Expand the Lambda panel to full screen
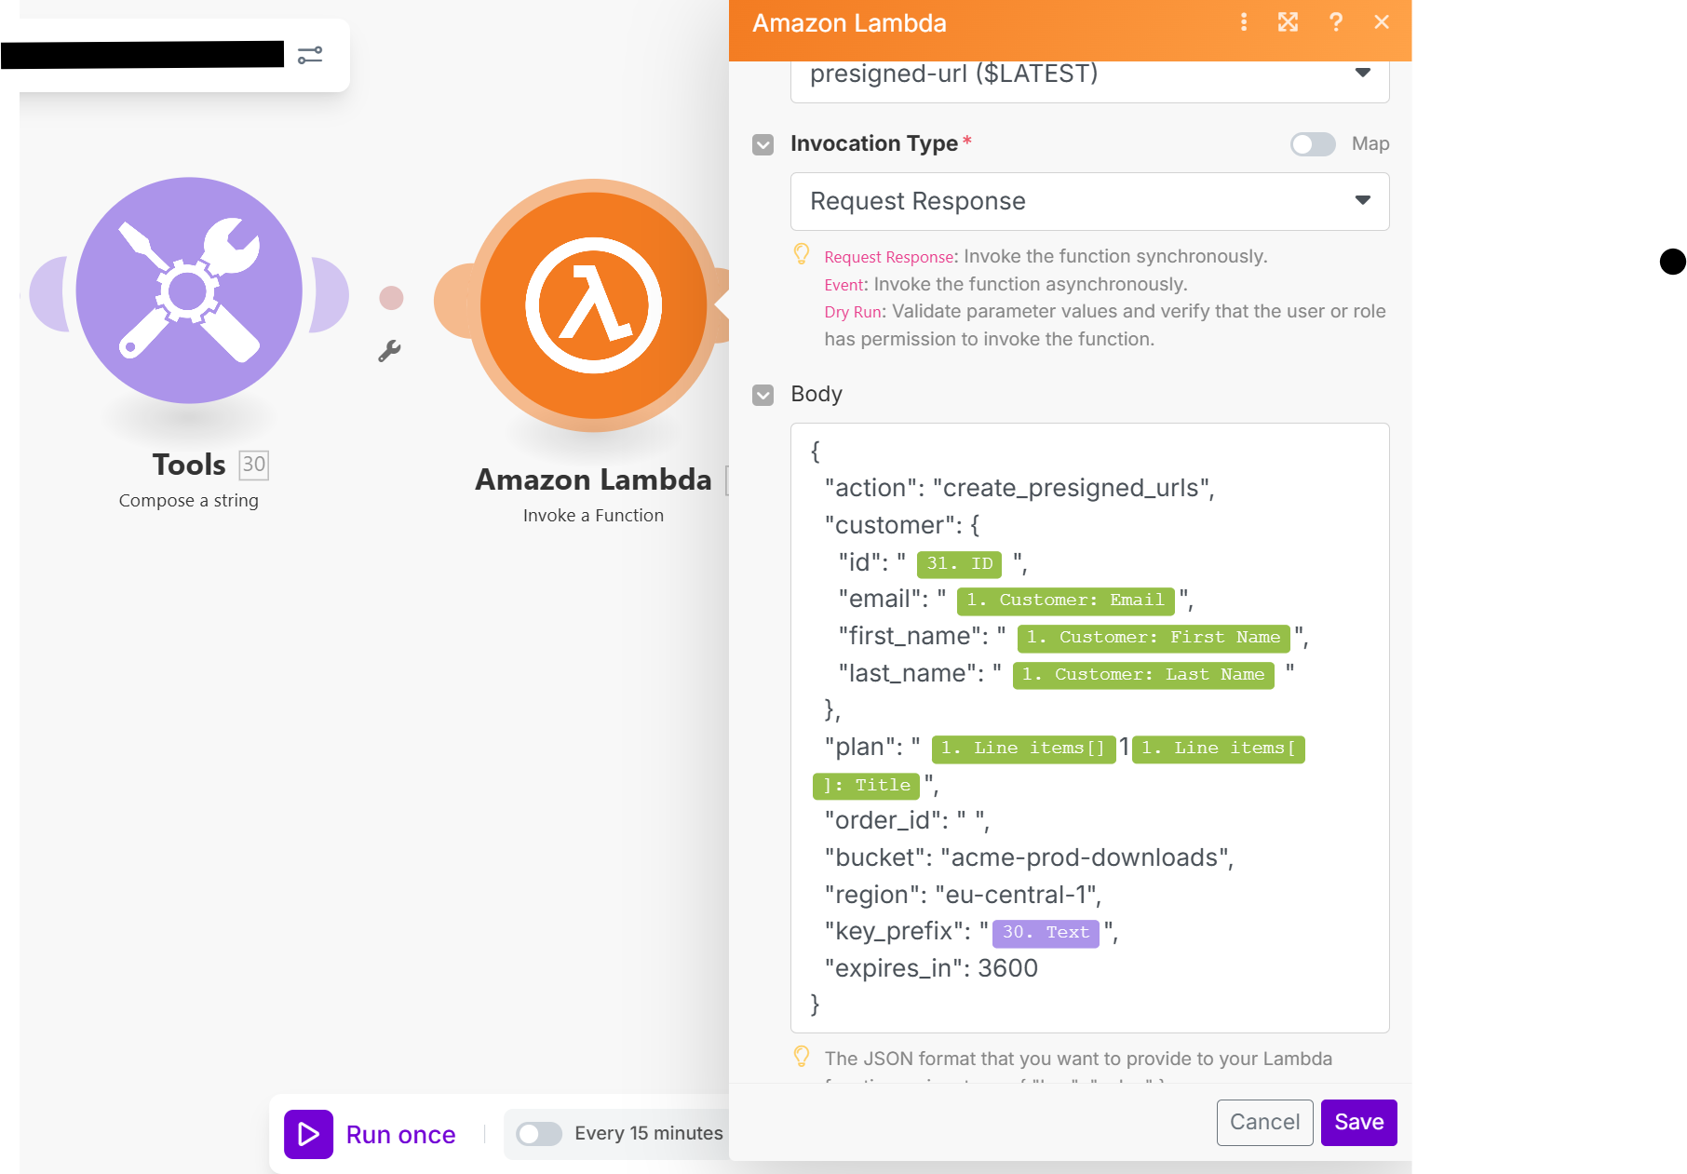The image size is (1687, 1174). (x=1289, y=22)
